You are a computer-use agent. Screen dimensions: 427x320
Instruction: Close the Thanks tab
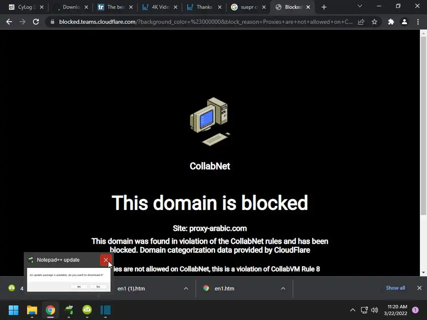click(220, 7)
